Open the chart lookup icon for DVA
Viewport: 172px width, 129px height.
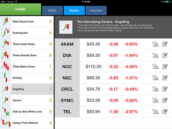[156, 55]
